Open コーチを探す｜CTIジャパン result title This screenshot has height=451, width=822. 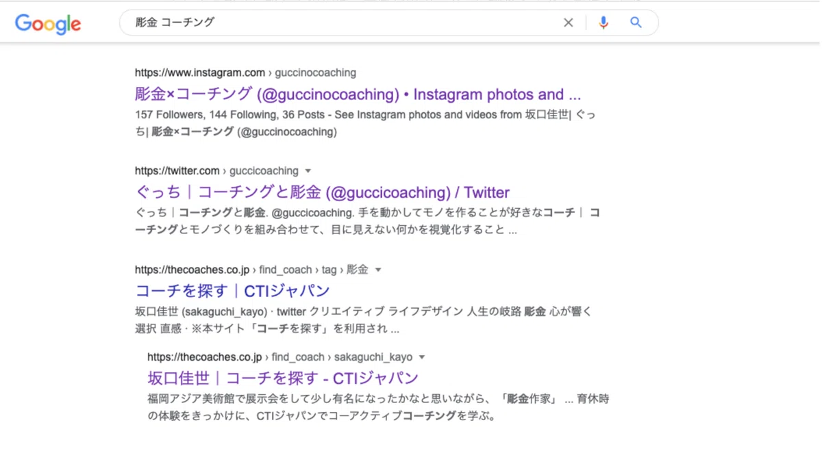[233, 291]
